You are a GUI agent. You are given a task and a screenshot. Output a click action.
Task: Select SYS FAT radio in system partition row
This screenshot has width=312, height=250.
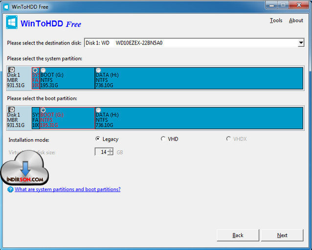35,70
